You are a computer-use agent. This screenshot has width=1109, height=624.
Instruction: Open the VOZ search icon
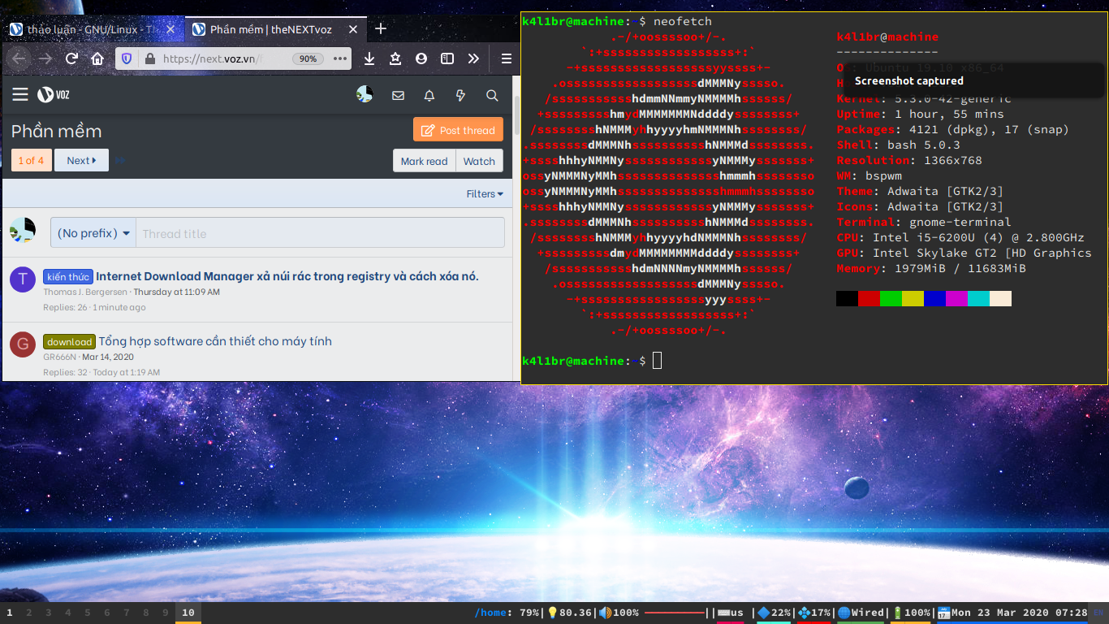[x=492, y=95]
